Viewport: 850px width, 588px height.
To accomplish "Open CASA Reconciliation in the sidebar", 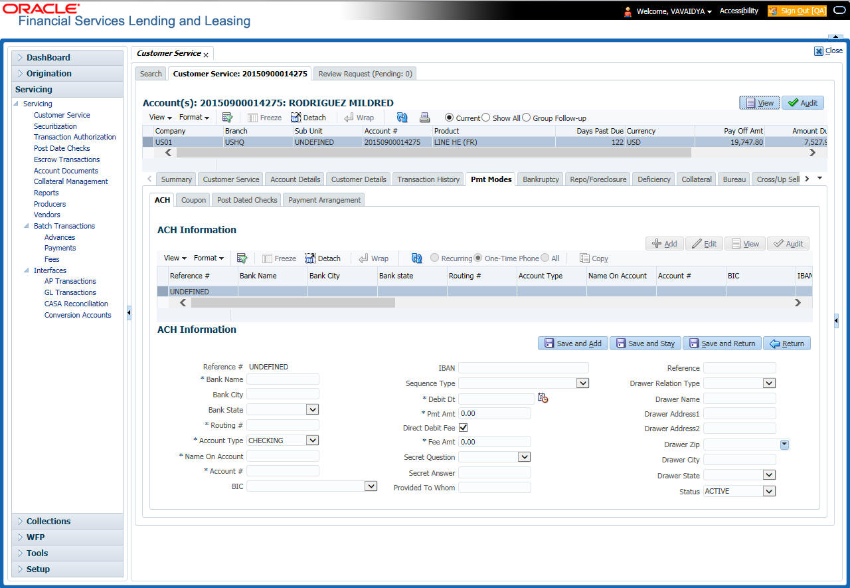I will click(76, 304).
